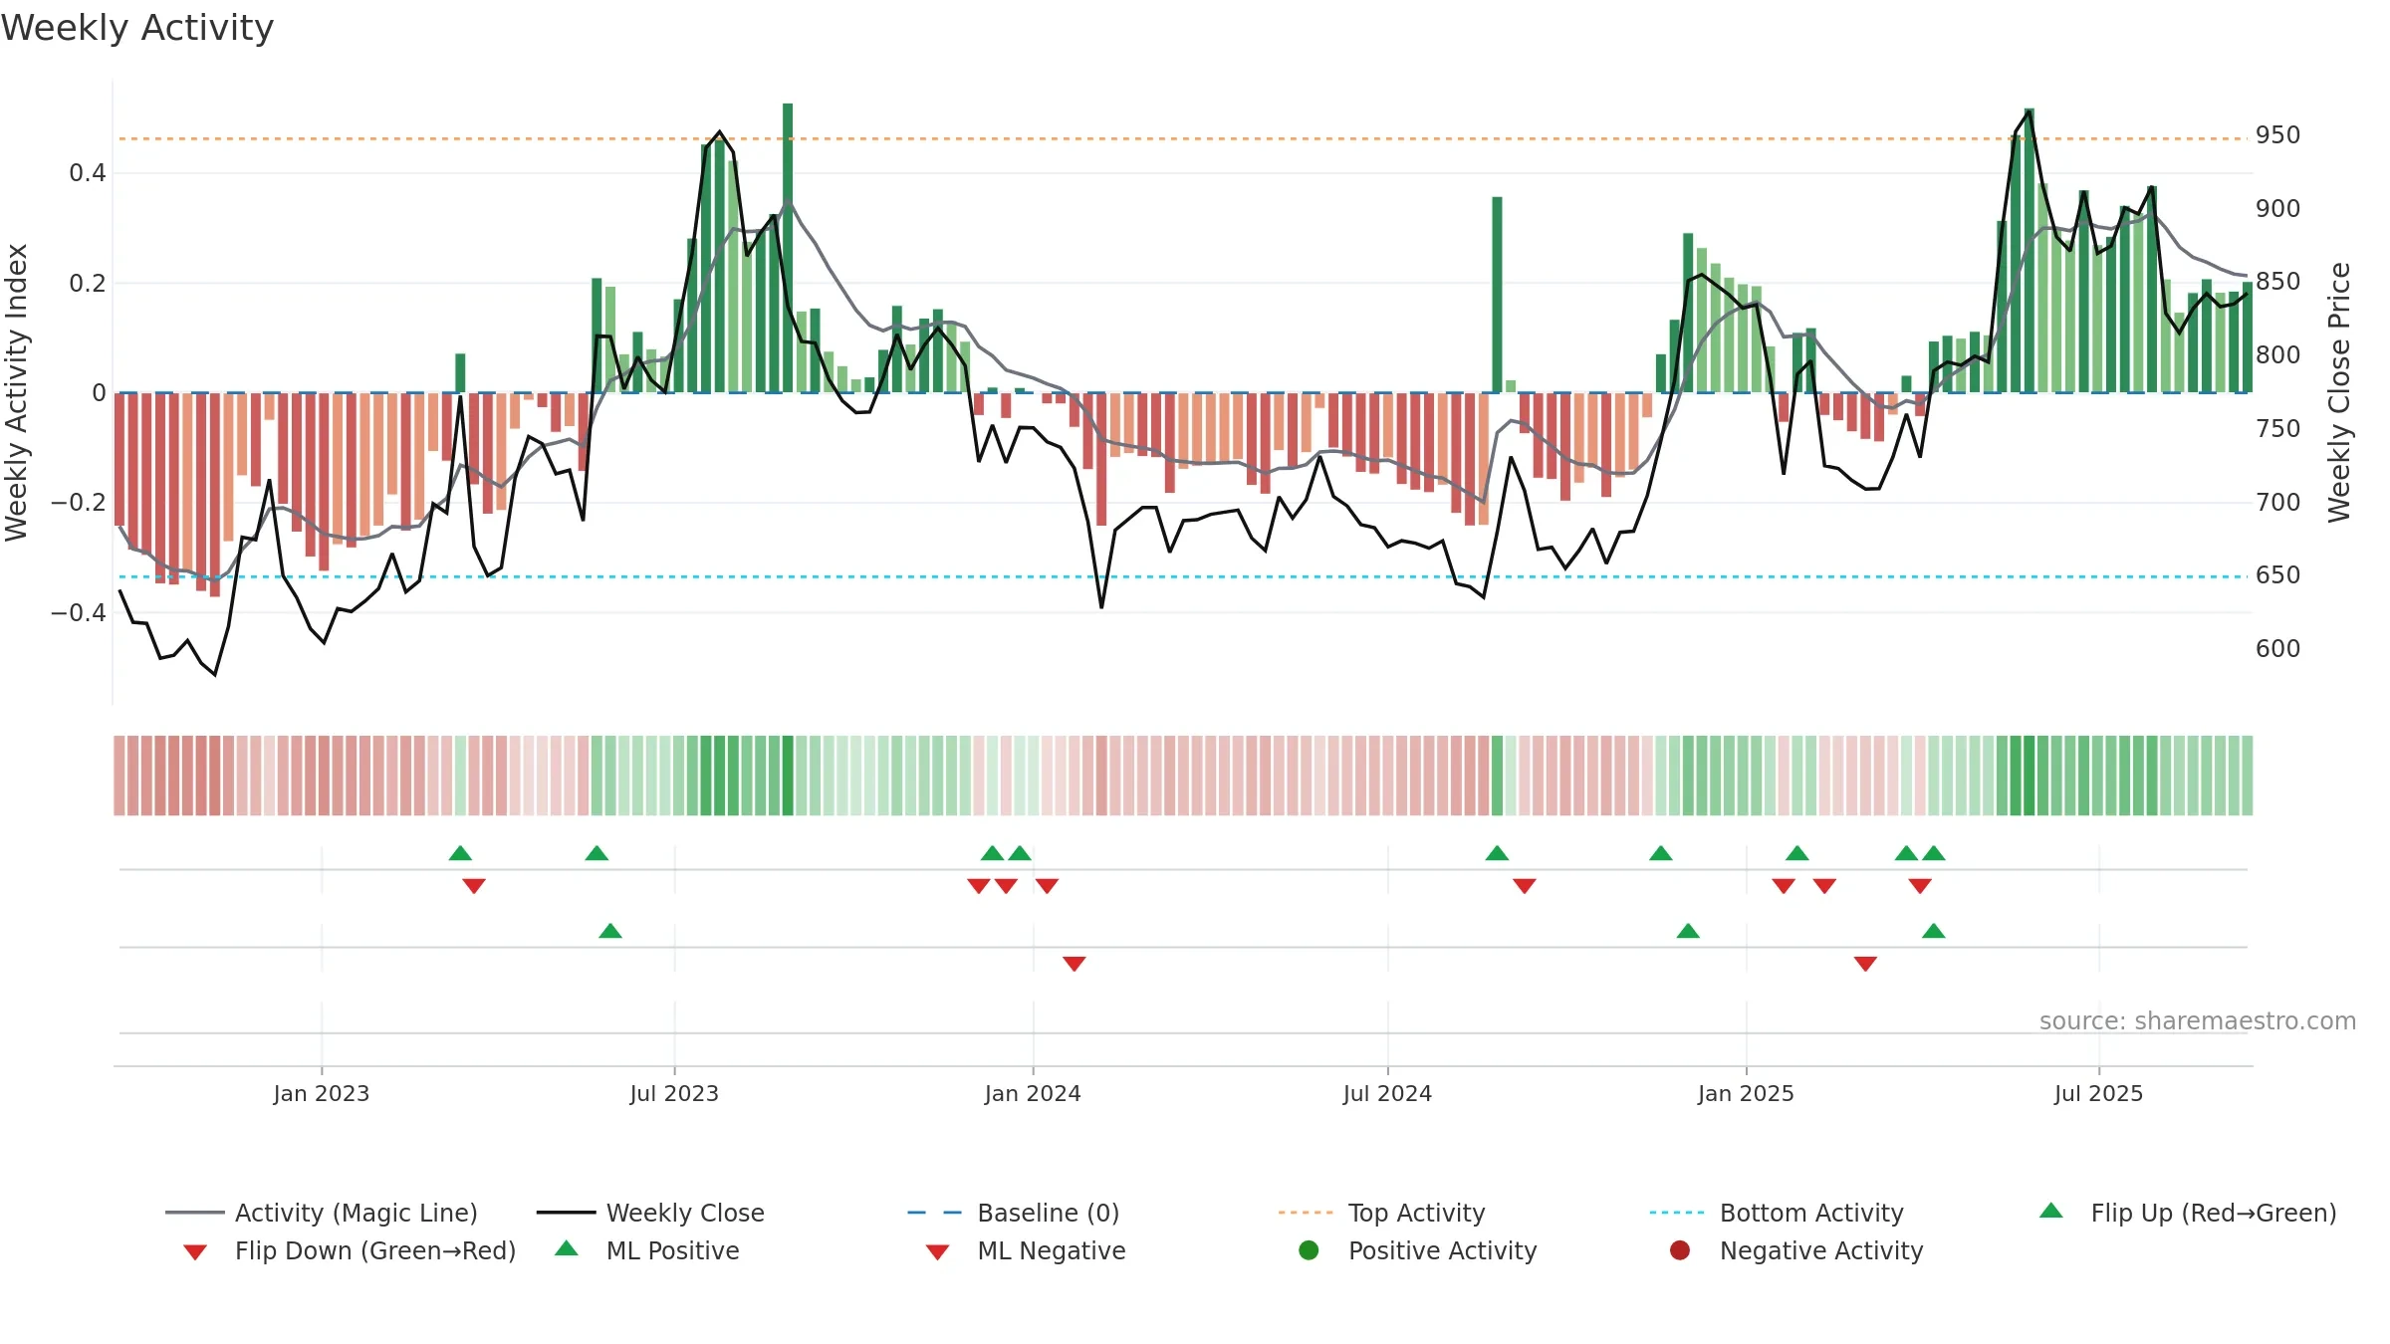Click the source: sharemaestro.com text

coord(2198,1020)
